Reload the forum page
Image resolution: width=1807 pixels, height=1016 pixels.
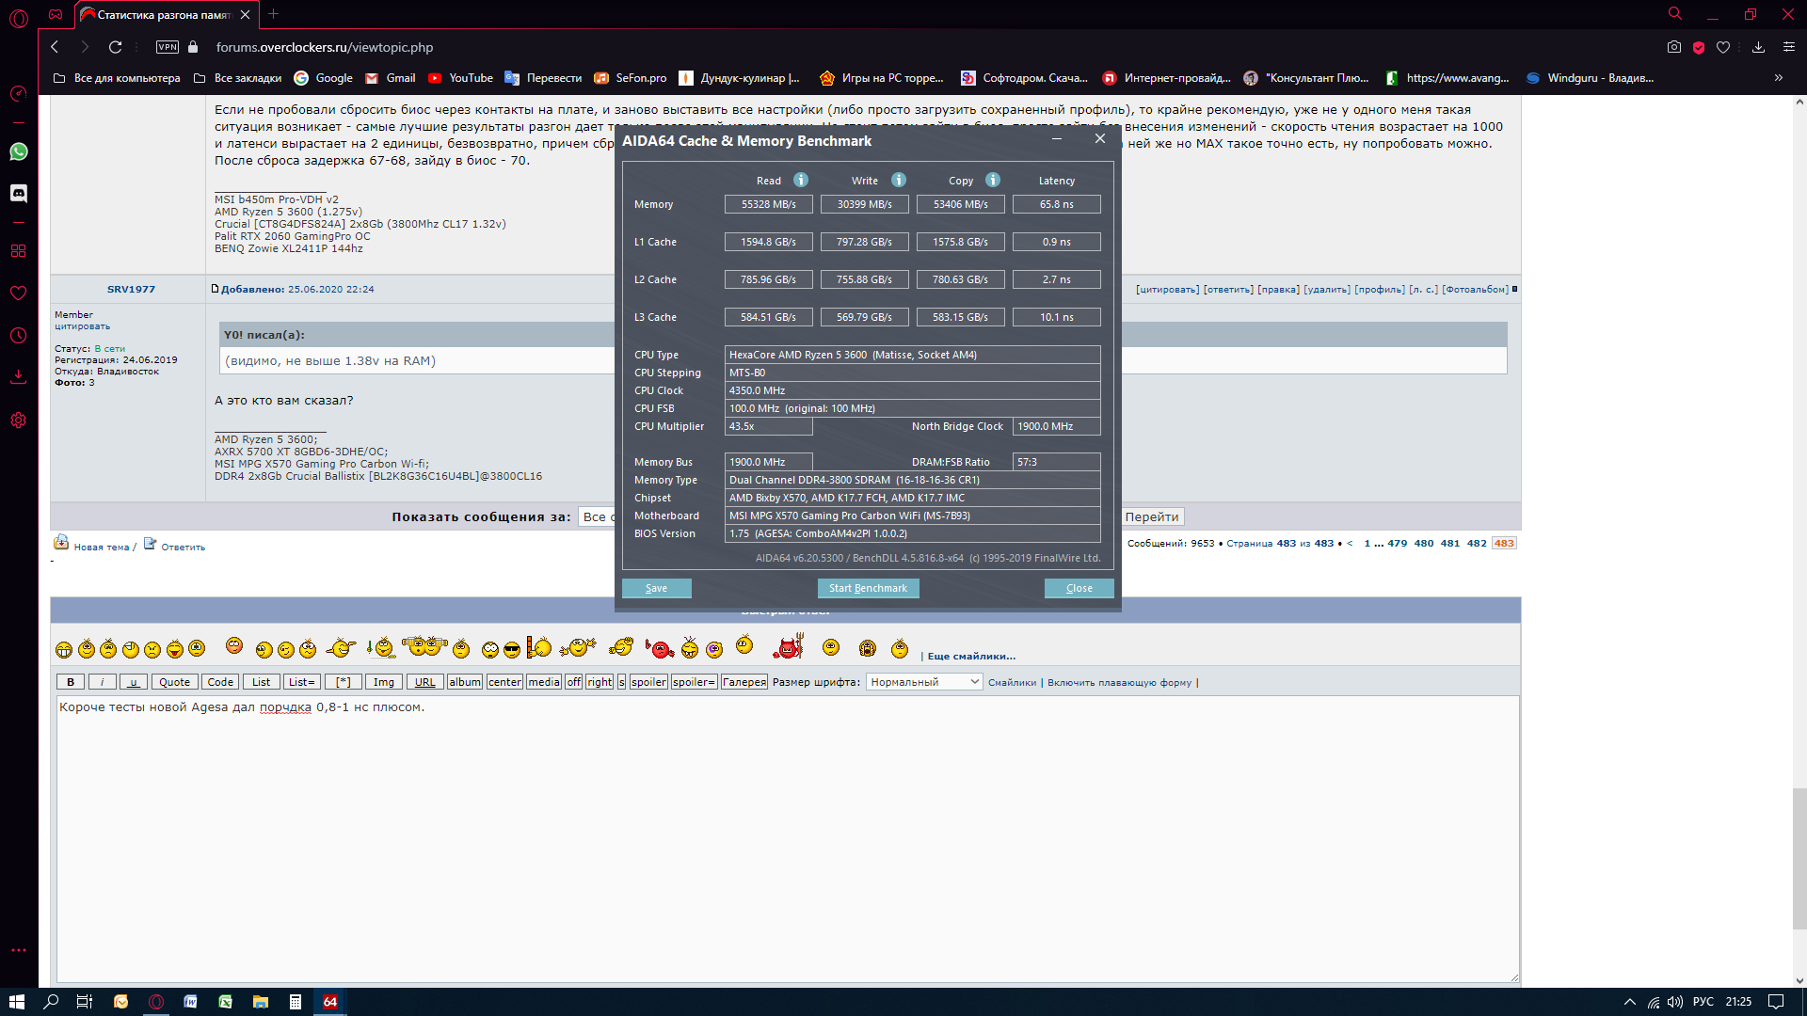[x=115, y=47]
